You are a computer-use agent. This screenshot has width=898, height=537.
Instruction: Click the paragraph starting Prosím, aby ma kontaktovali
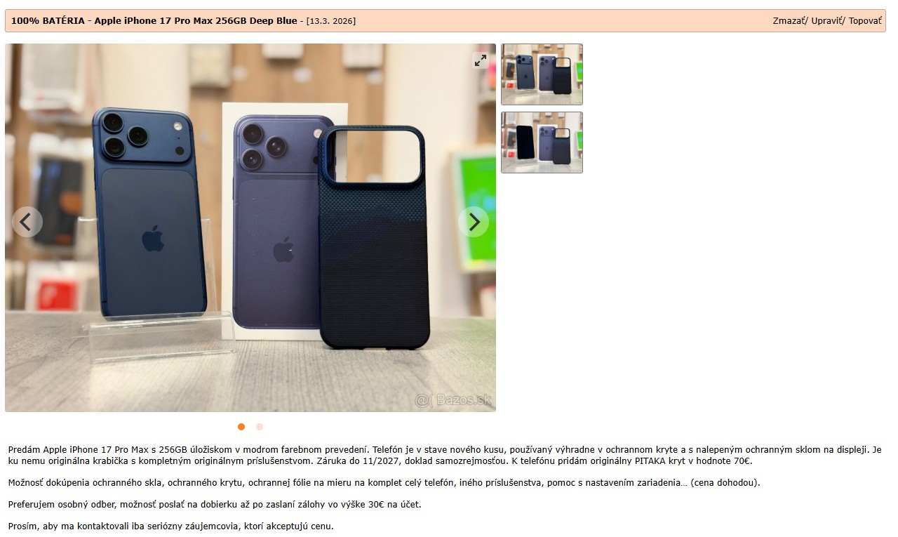tap(170, 526)
